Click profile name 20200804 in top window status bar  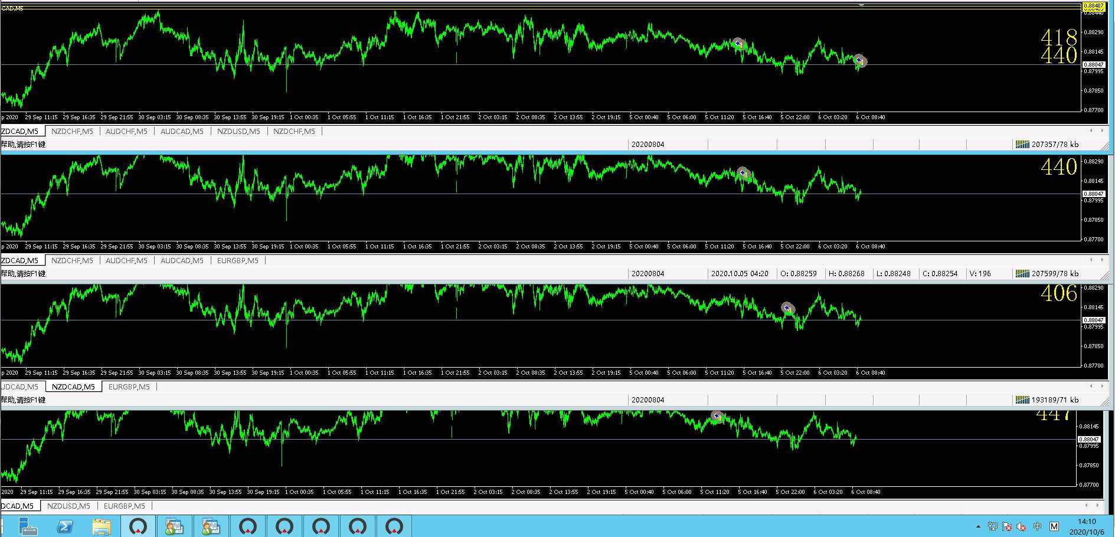(x=648, y=144)
